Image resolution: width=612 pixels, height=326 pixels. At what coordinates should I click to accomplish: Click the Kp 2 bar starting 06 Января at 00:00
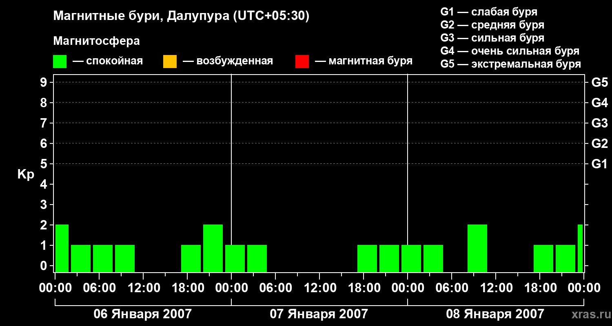[62, 248]
